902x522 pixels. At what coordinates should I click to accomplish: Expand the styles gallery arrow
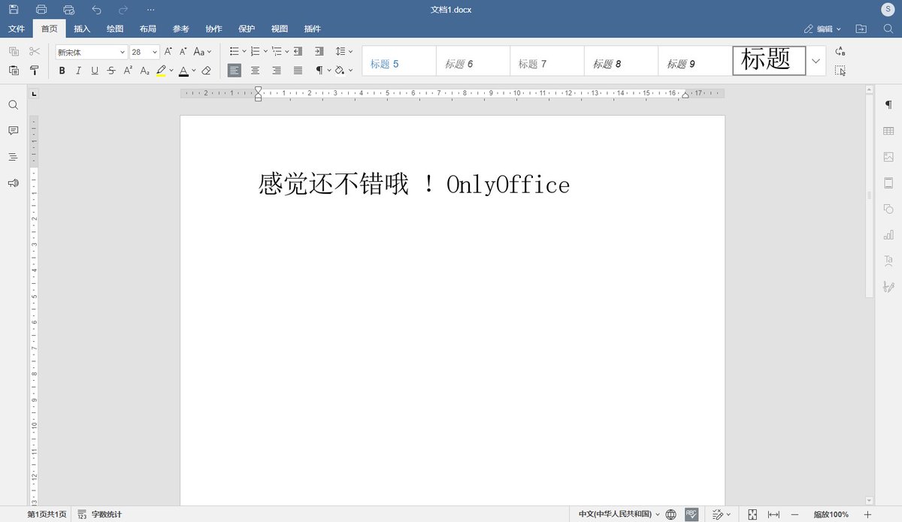click(x=816, y=61)
